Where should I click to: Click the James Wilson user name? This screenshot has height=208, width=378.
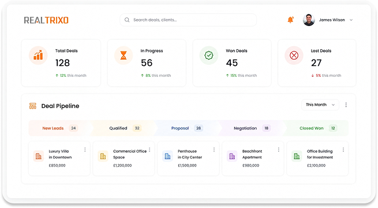[332, 20]
